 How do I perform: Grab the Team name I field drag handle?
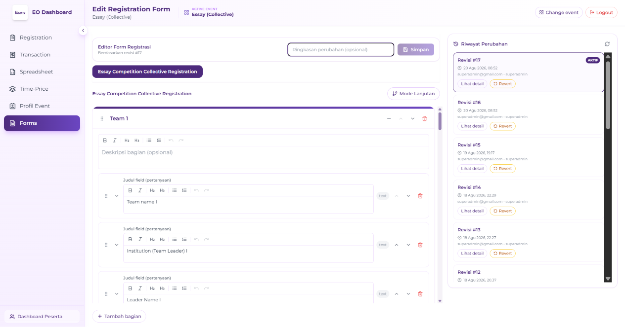(106, 196)
